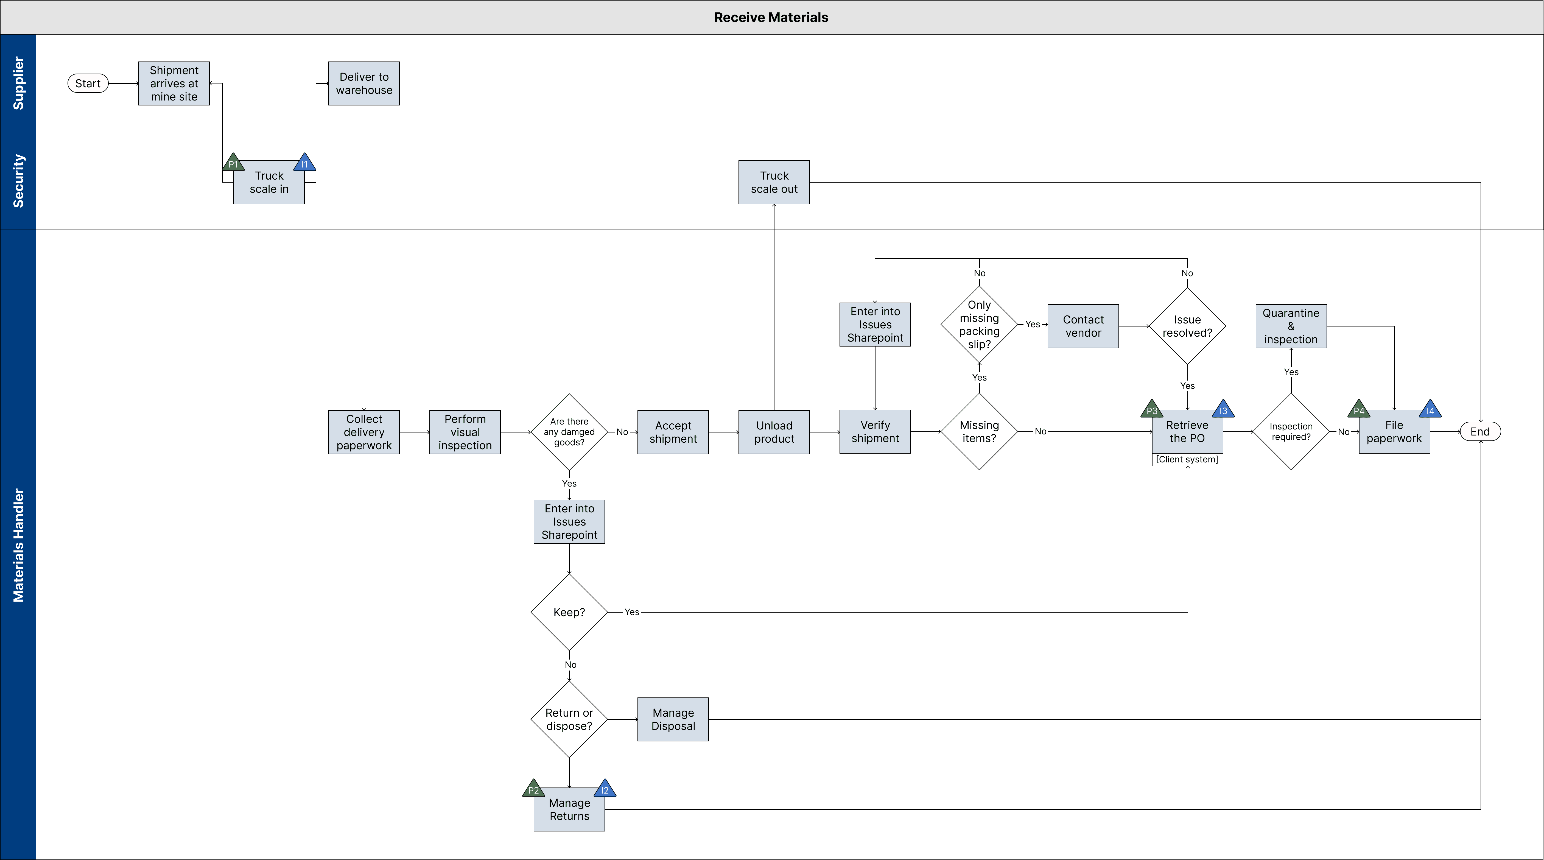This screenshot has height=860, width=1544.
Task: Select the 'Truck scale out' process box
Action: [774, 182]
